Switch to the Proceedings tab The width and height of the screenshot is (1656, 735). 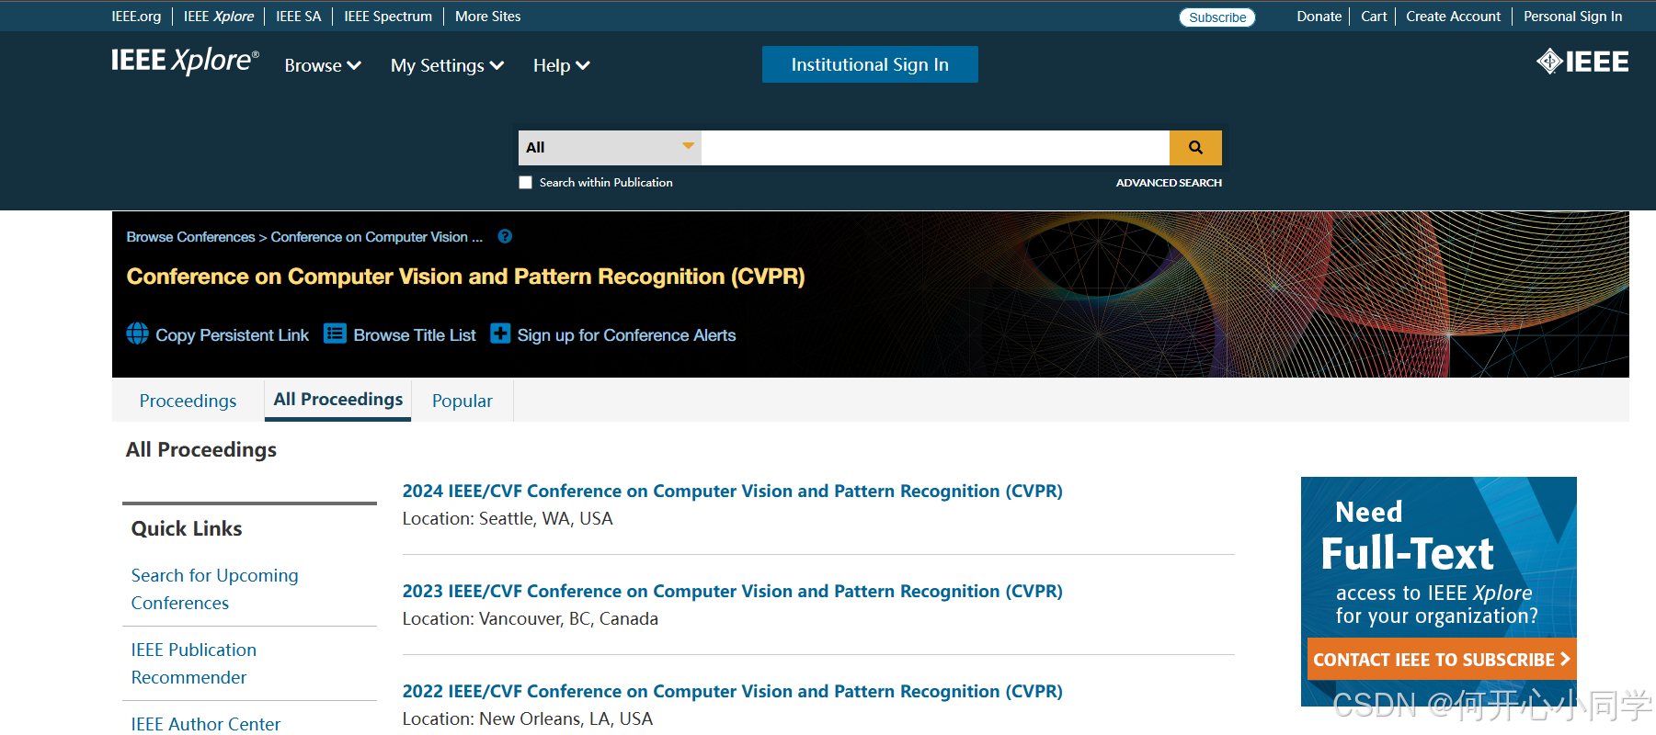188,401
